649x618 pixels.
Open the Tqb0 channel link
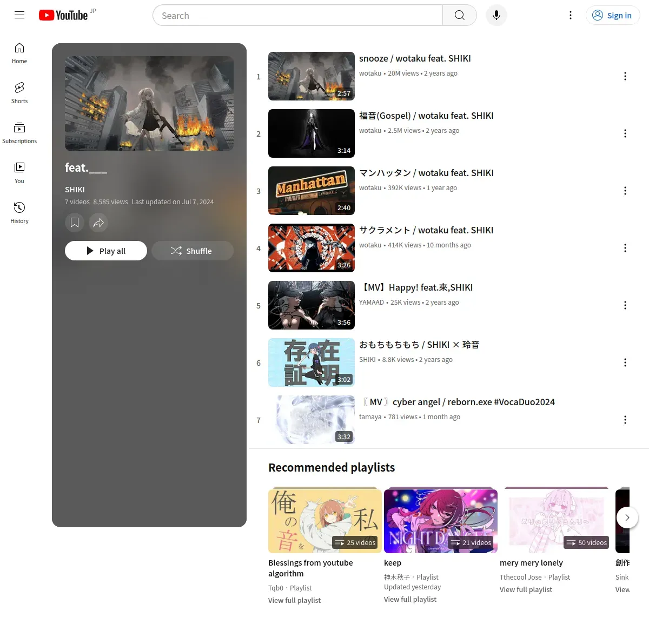click(276, 588)
